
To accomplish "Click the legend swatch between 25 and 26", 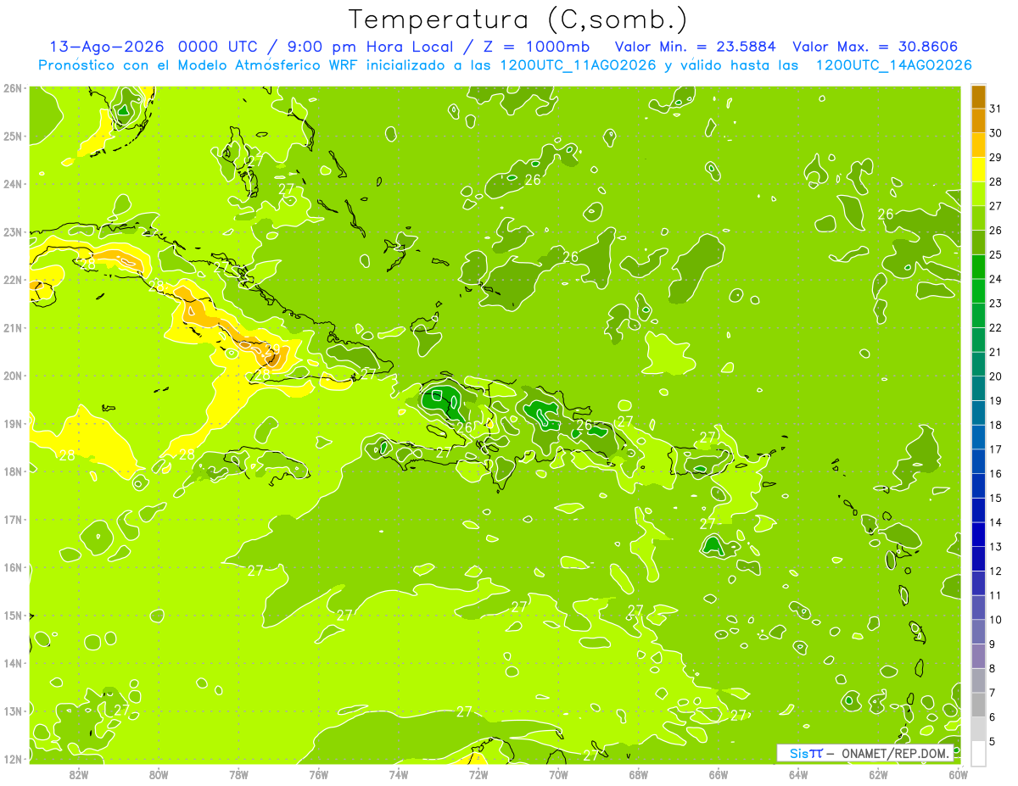I will tap(978, 242).
